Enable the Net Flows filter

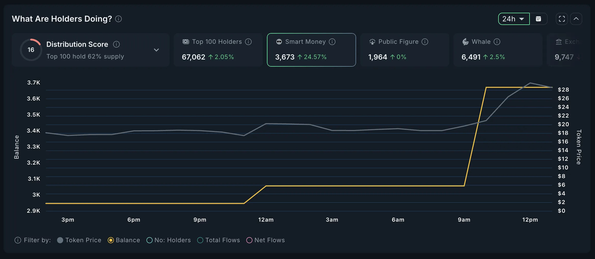pyautogui.click(x=249, y=240)
